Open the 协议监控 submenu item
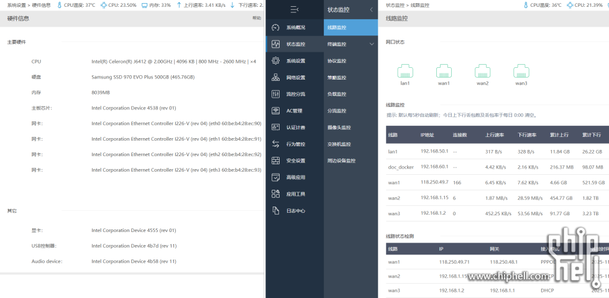The height and width of the screenshot is (298, 609). (337, 61)
